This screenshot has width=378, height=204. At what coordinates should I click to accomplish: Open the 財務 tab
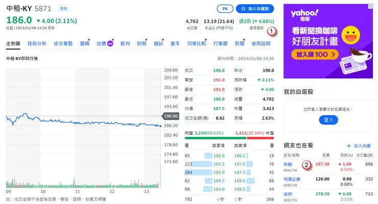tap(142, 43)
